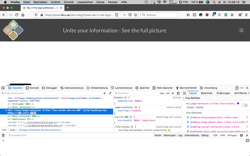Viewport: 250px width, 156px height.
Task: Switch console to multi-line editor mode
Action: (x=247, y=140)
